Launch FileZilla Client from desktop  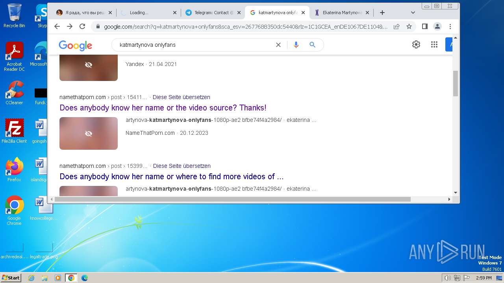14,131
